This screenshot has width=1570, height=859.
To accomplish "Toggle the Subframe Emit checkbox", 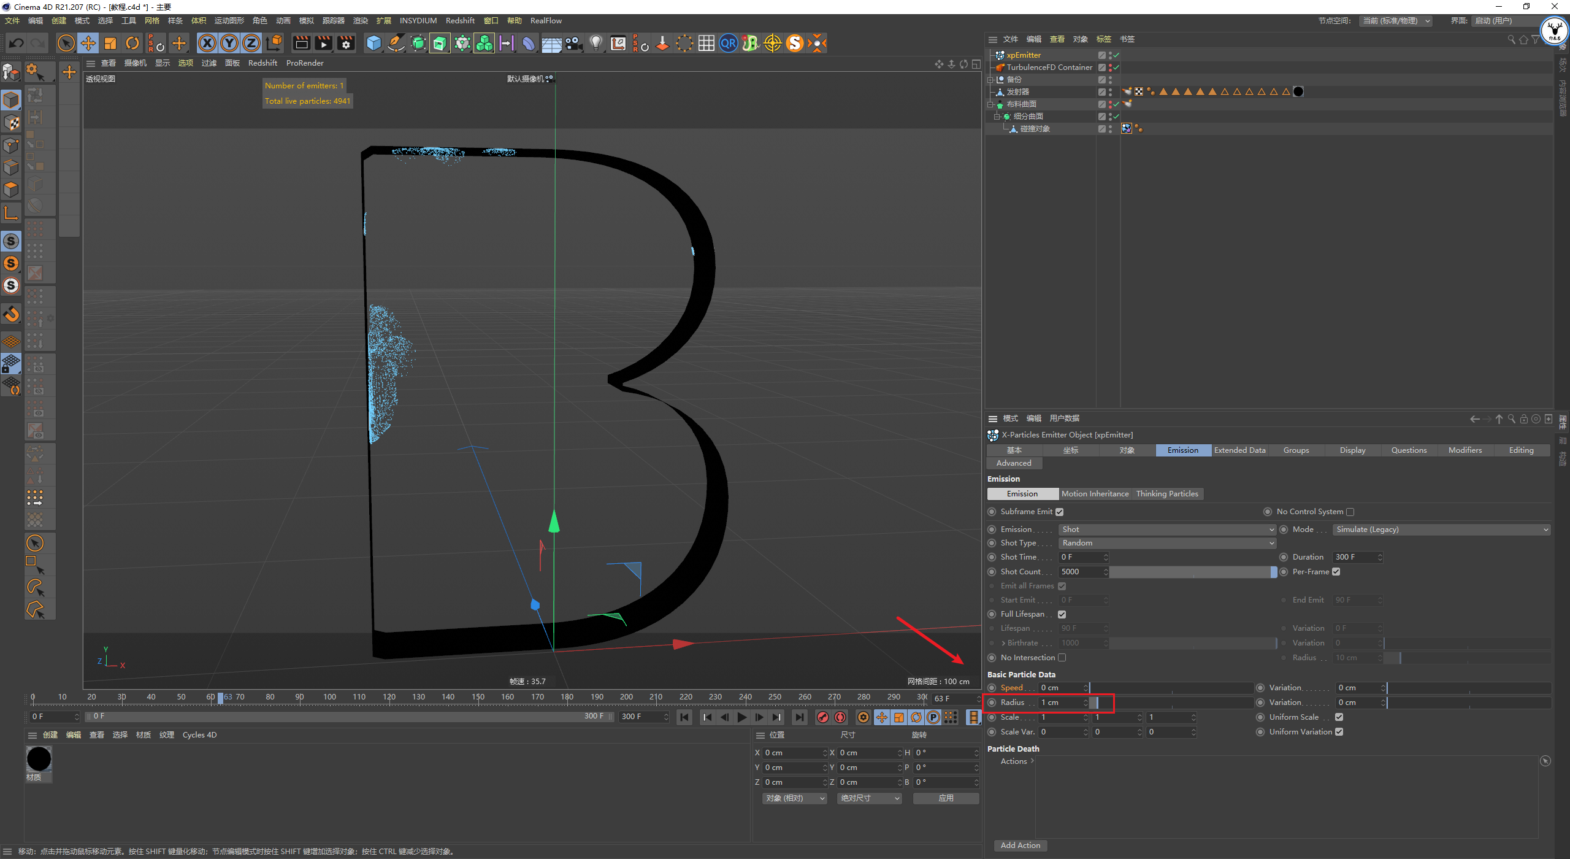I will [1059, 512].
